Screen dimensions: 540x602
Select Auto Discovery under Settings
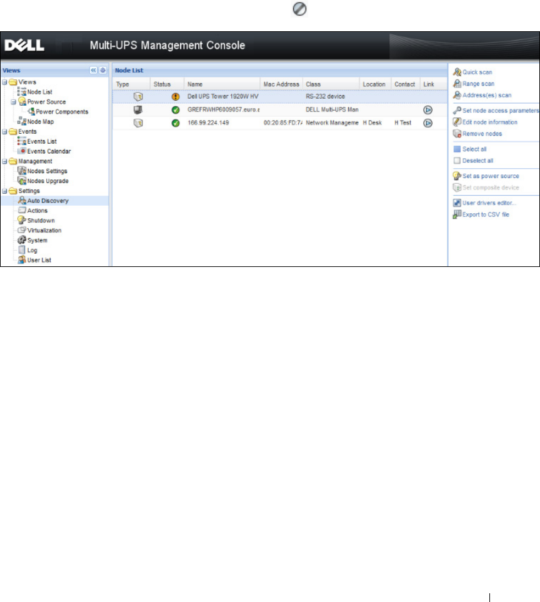point(47,201)
